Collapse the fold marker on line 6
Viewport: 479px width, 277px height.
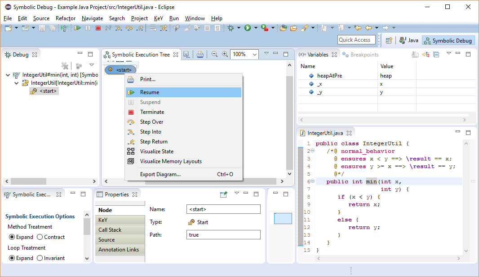click(x=312, y=182)
